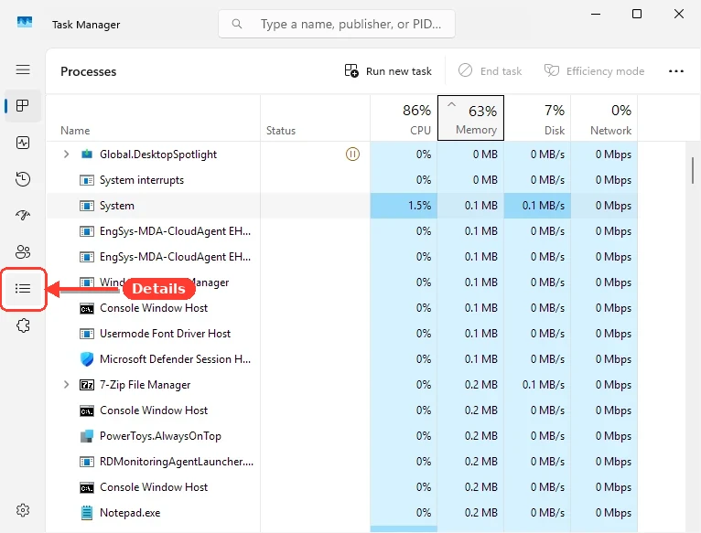Open the Users sidebar tab
The image size is (701, 533).
(23, 252)
